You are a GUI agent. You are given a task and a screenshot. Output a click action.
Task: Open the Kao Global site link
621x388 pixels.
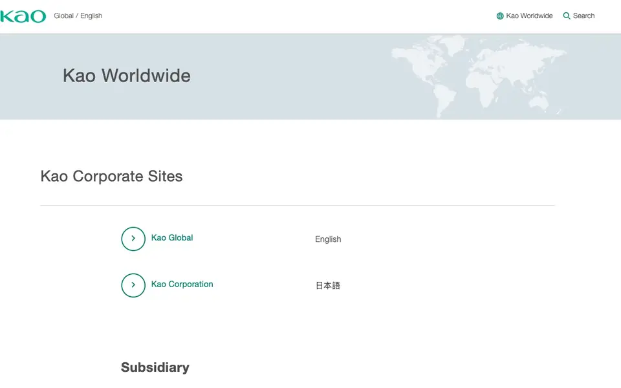(x=172, y=237)
